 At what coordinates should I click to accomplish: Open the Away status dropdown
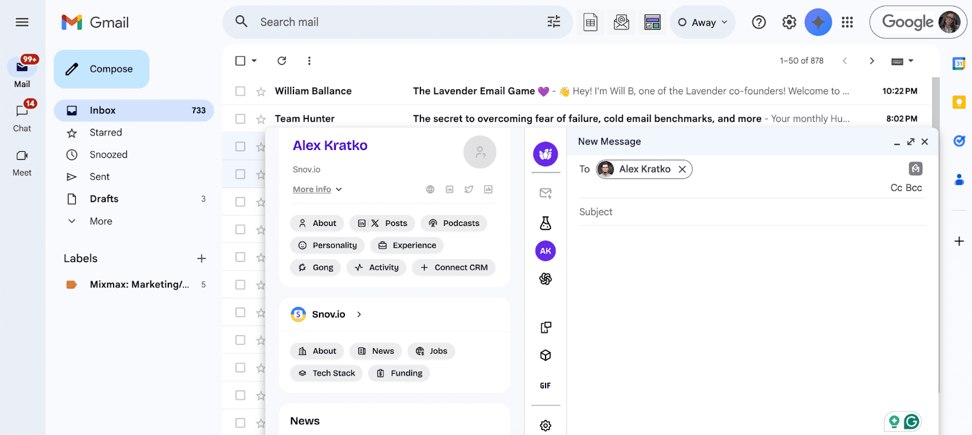coord(702,22)
